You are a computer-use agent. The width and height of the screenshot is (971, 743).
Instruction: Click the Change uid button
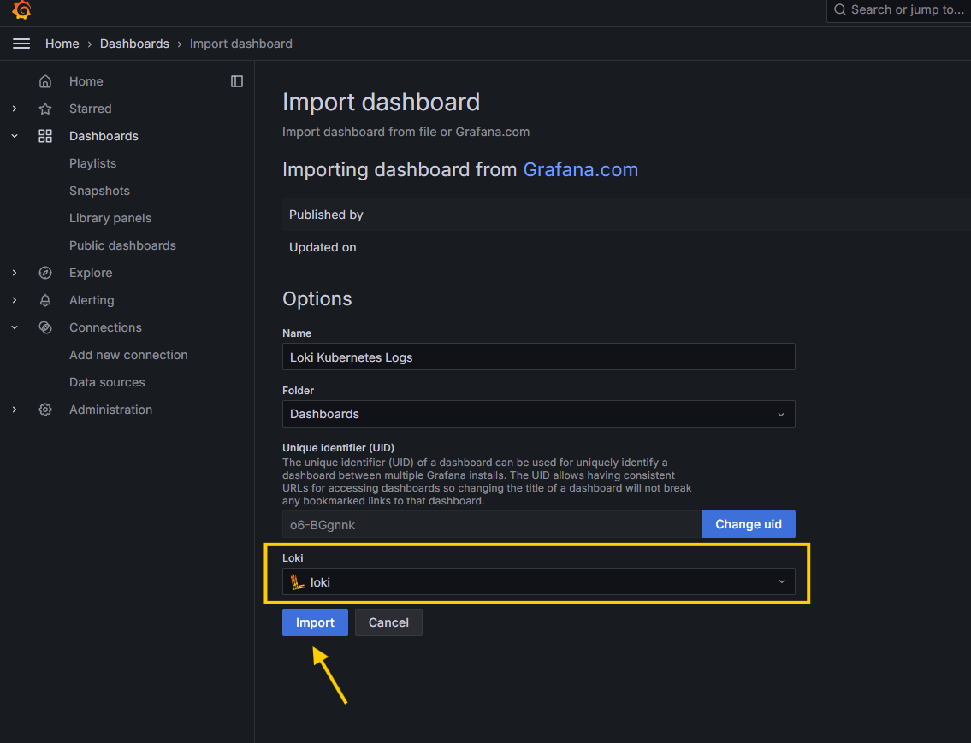click(748, 524)
